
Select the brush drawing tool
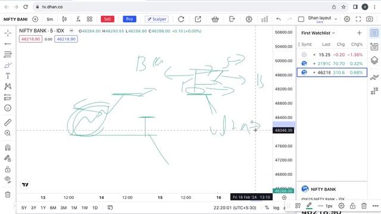pyautogui.click(x=8, y=65)
